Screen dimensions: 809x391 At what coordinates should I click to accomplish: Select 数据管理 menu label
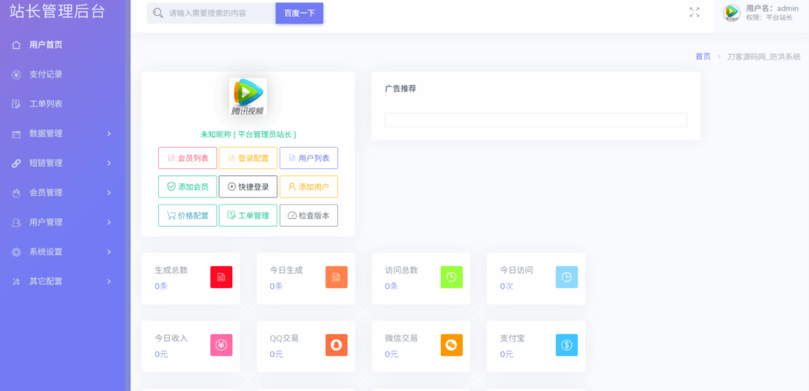[46, 134]
